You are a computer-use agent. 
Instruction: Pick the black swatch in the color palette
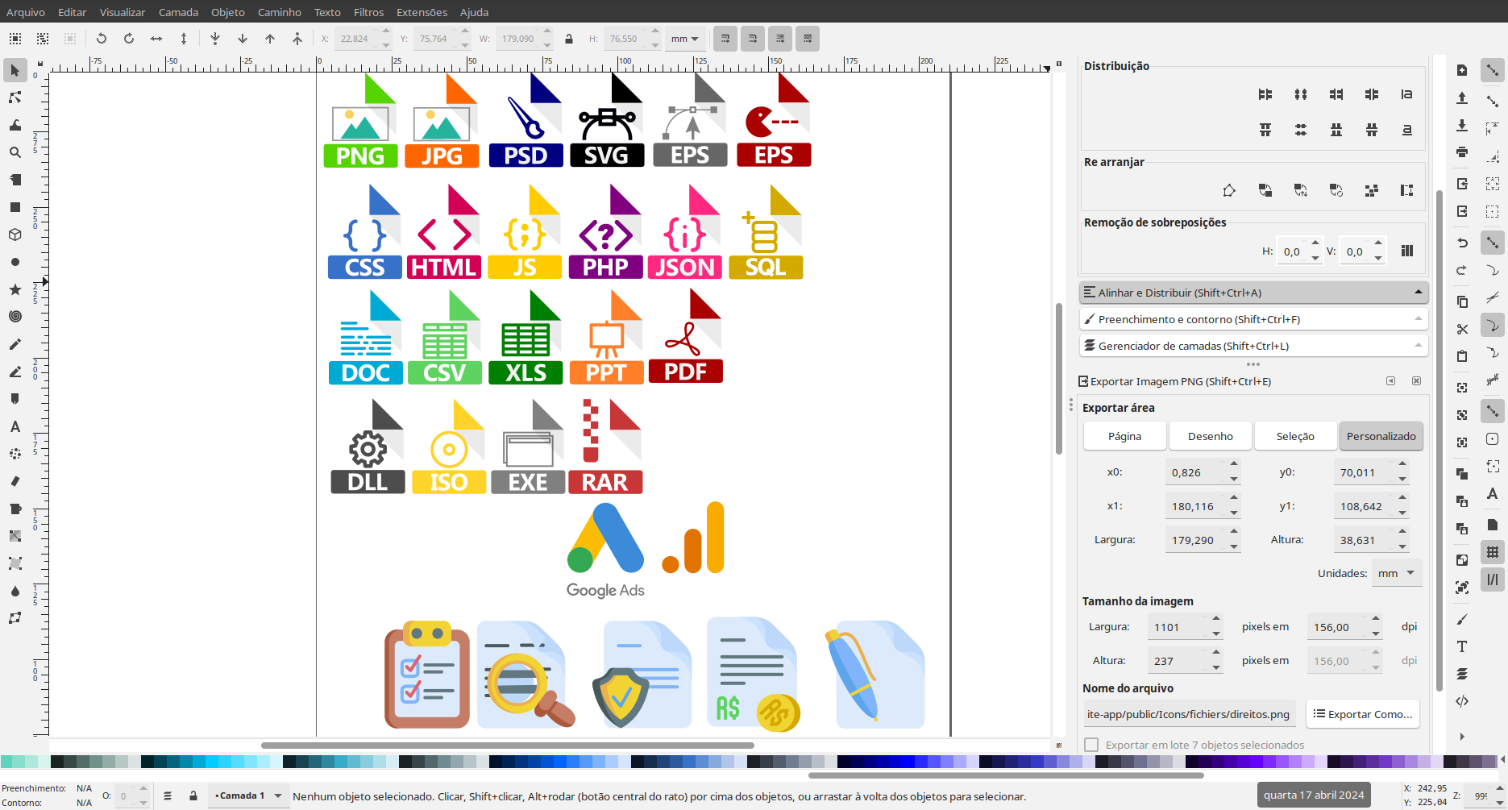[56, 762]
